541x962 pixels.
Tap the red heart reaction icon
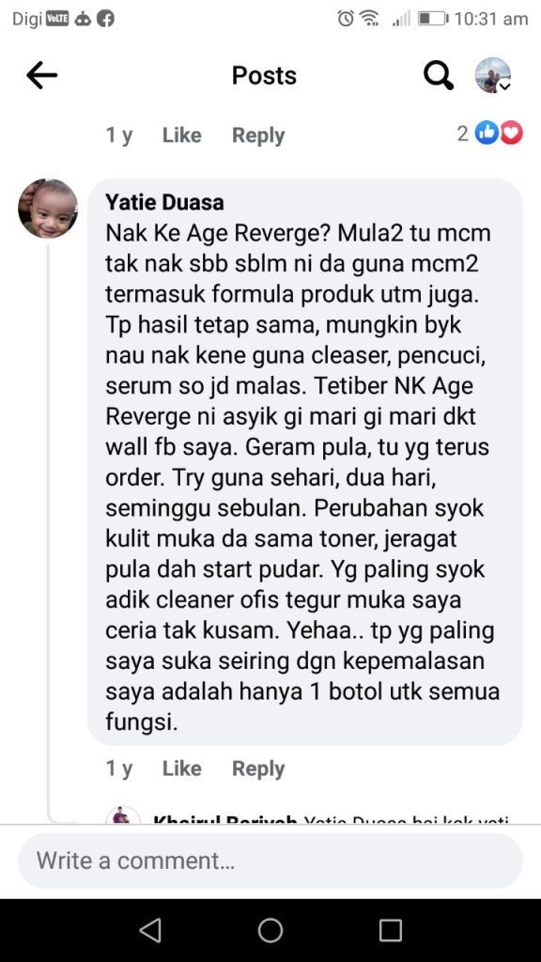[x=512, y=133]
